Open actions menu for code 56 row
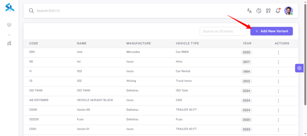307x136 pixels. (278, 62)
